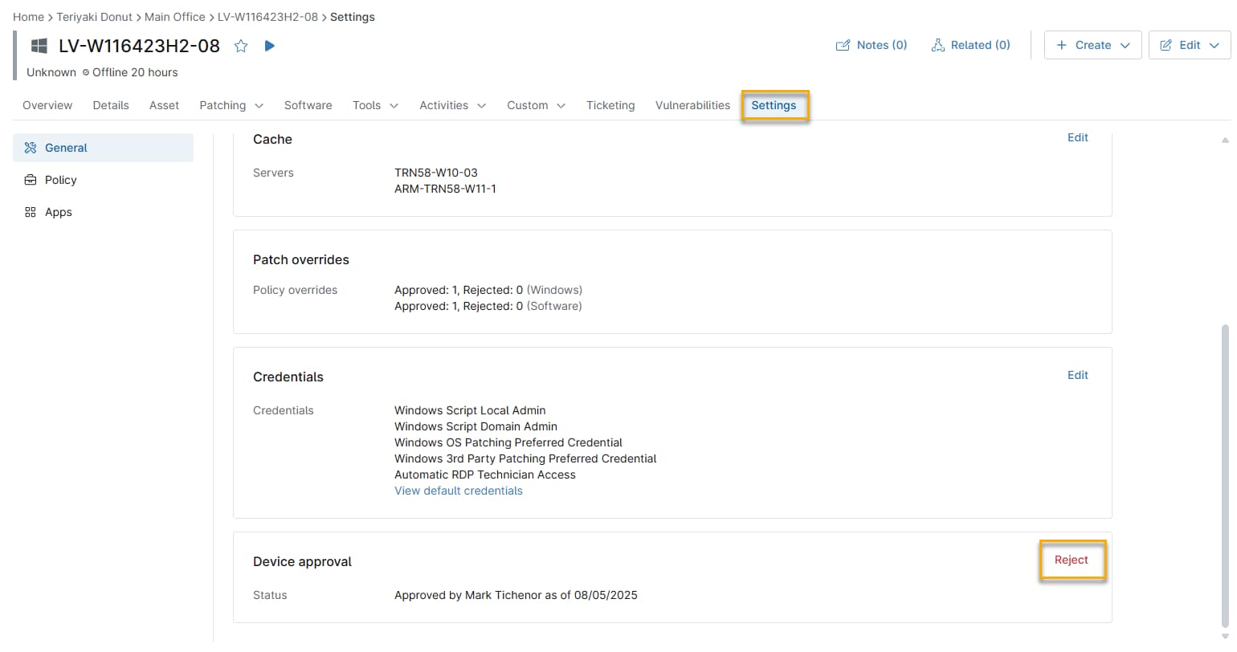The height and width of the screenshot is (652, 1237).
Task: Open Policy in the settings sidebar
Action: [x=60, y=180]
